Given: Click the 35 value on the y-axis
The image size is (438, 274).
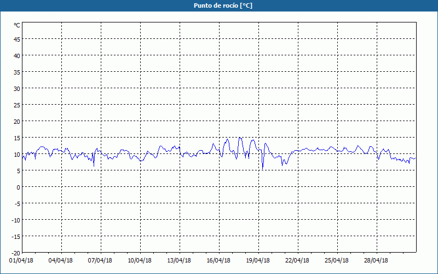Looking at the screenshot, I should click(x=17, y=72).
